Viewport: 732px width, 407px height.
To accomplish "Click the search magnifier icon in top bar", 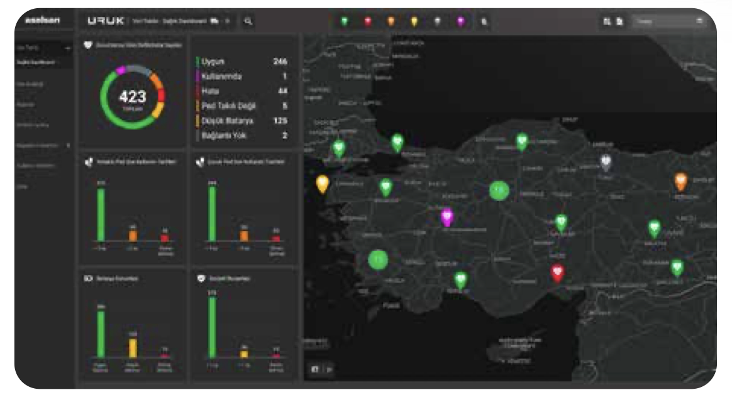I will coord(248,21).
